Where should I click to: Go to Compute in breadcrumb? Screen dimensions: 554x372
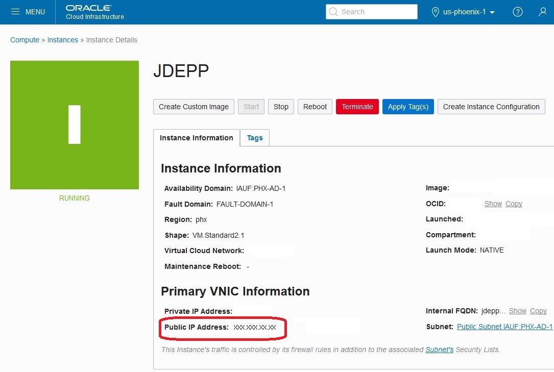point(25,40)
